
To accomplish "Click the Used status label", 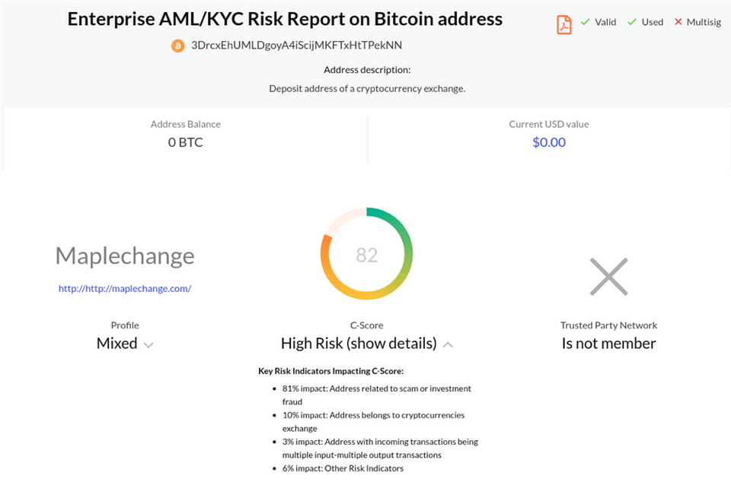I will pos(653,22).
